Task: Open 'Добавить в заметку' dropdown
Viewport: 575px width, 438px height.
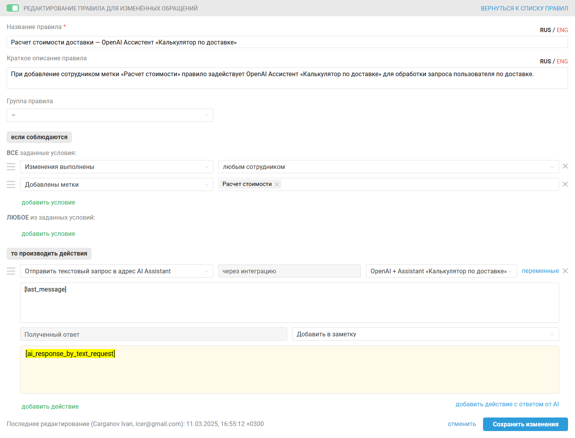Action: [425, 334]
